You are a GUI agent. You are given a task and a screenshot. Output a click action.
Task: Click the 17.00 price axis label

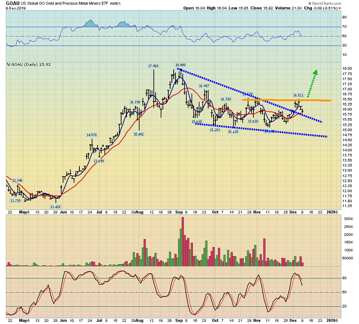point(347,89)
